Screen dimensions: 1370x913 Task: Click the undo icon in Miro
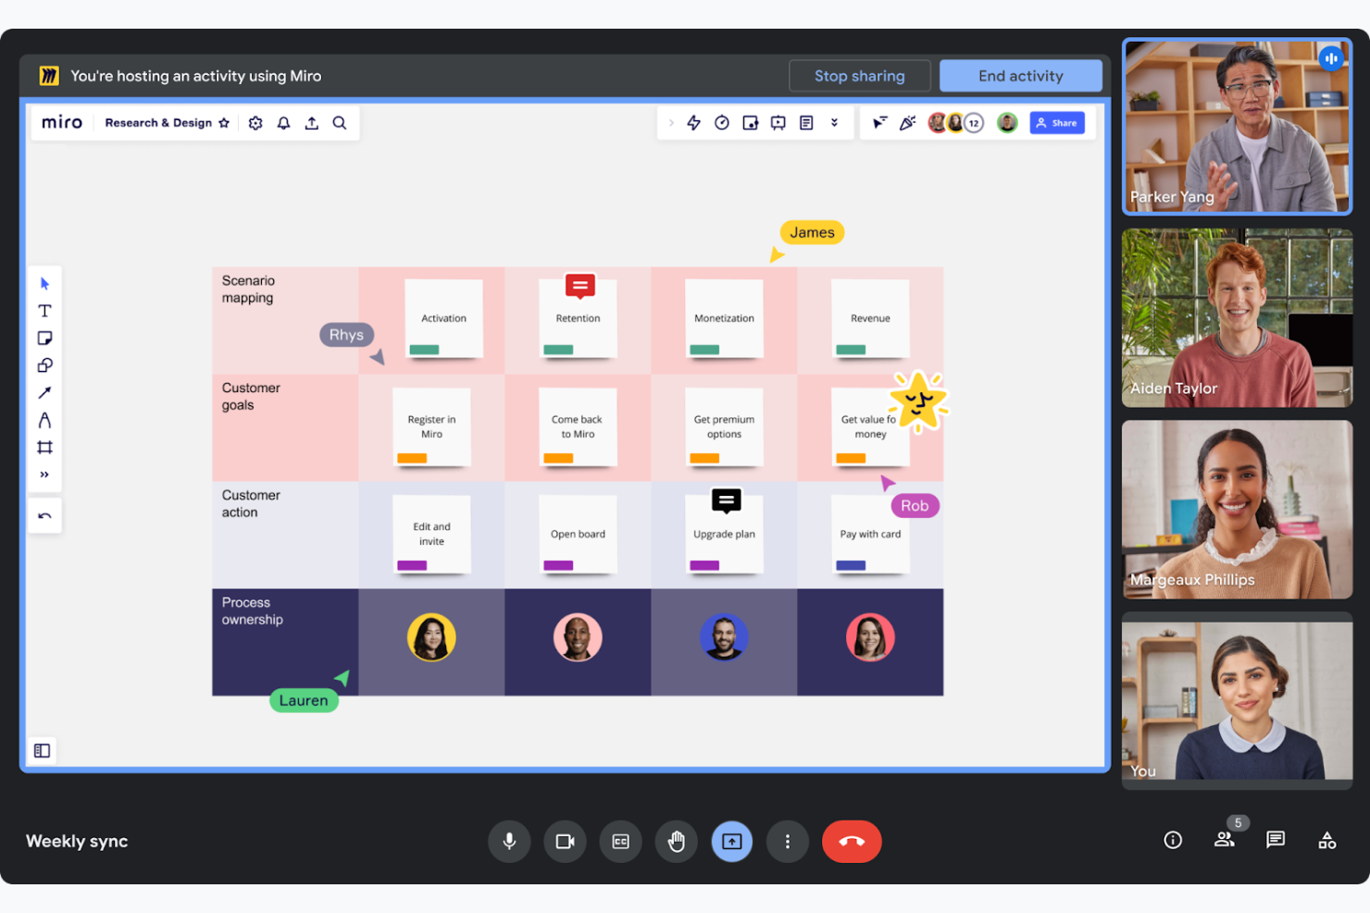click(44, 515)
